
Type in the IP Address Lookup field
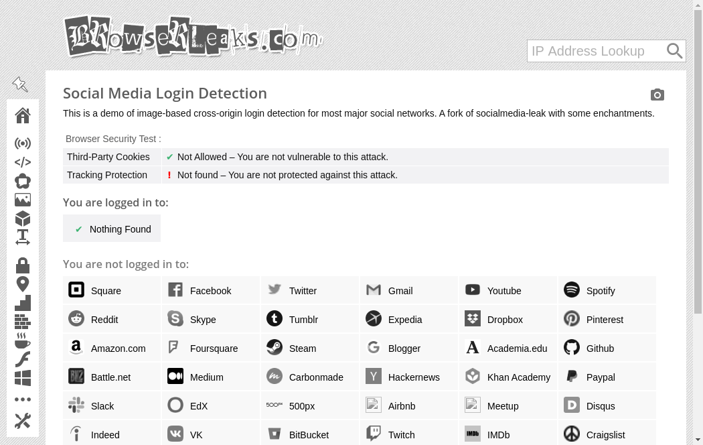[595, 51]
